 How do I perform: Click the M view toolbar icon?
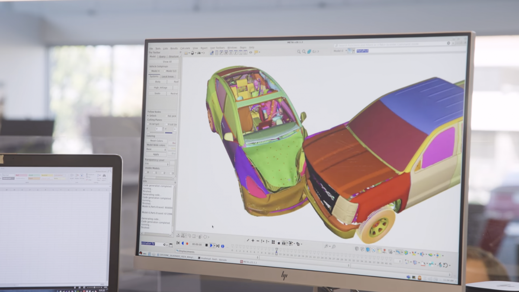[226, 52]
